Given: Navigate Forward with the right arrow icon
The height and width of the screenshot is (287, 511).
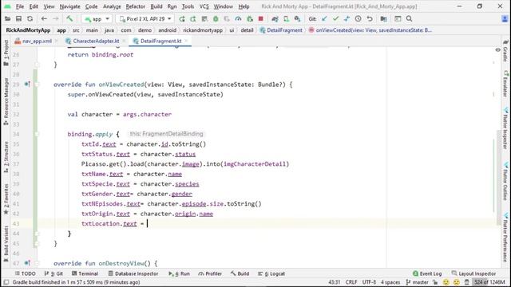Looking at the screenshot, I should click(56, 19).
